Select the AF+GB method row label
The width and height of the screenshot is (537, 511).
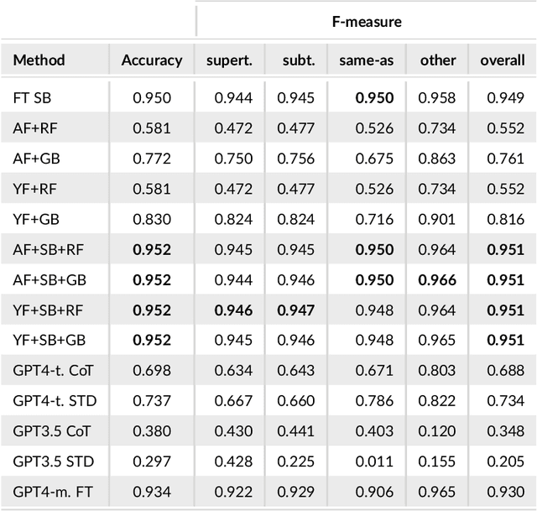pos(37,159)
